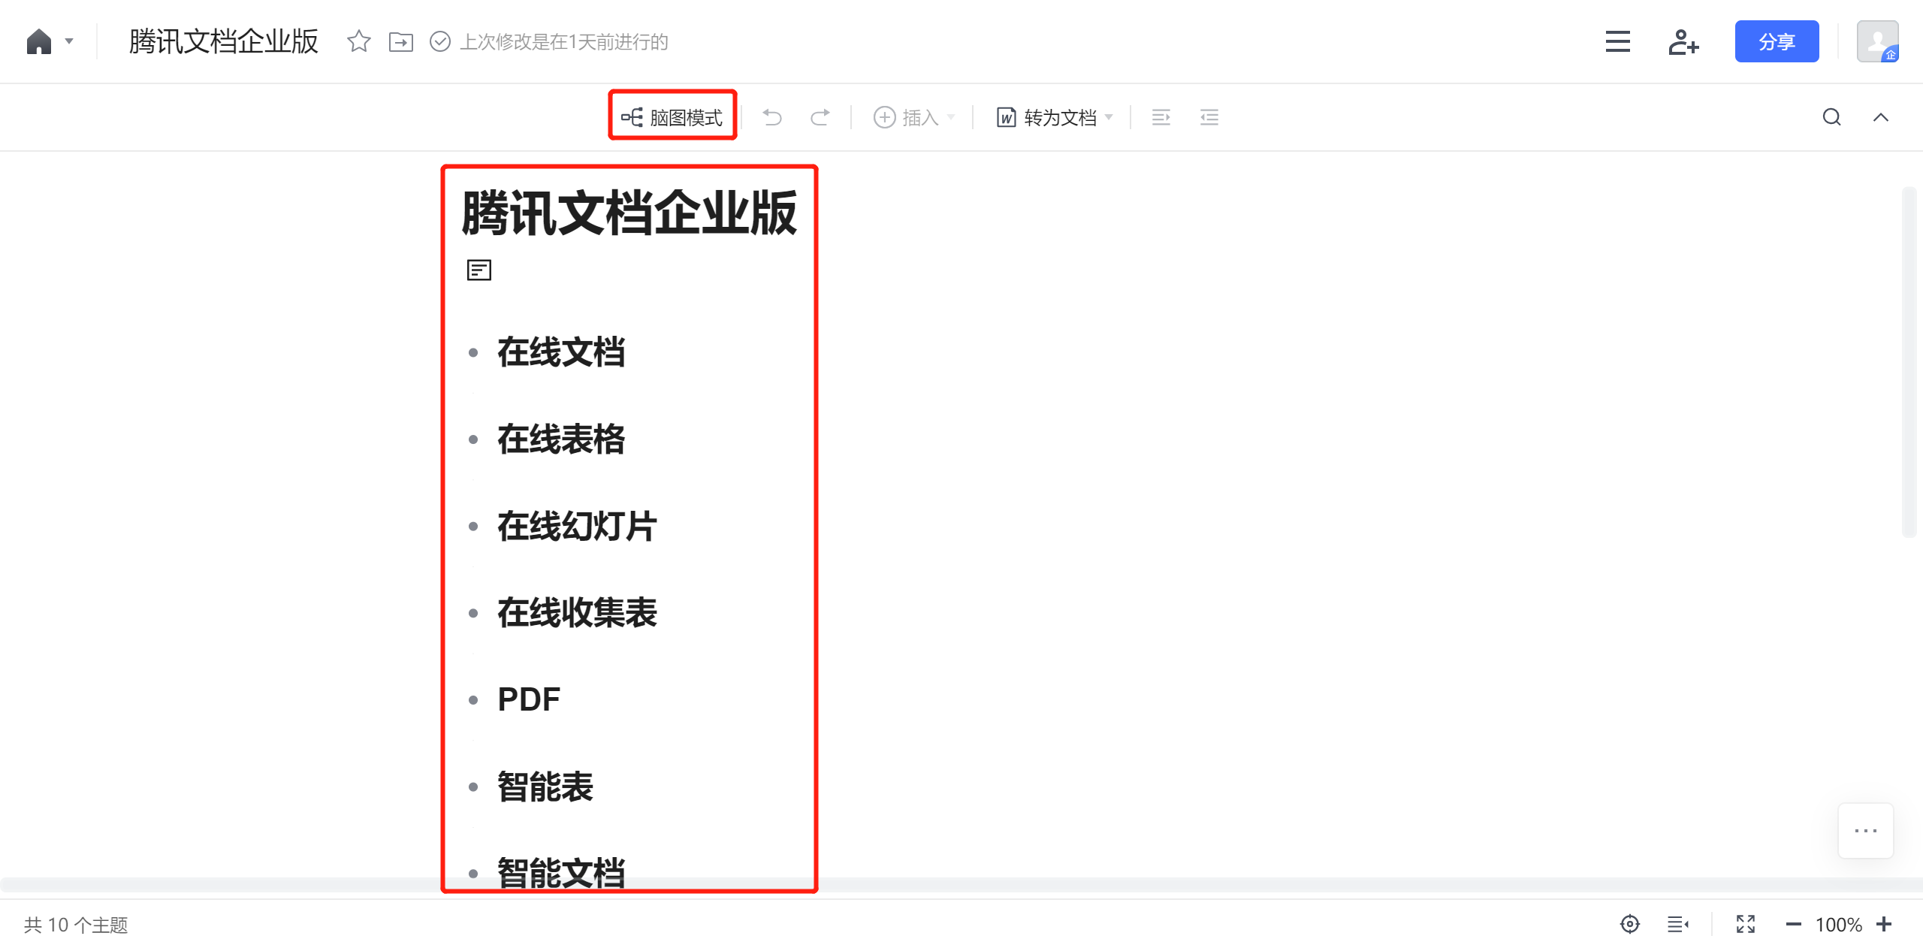This screenshot has width=1923, height=948.
Task: Click the locate center target icon
Action: 1629,924
